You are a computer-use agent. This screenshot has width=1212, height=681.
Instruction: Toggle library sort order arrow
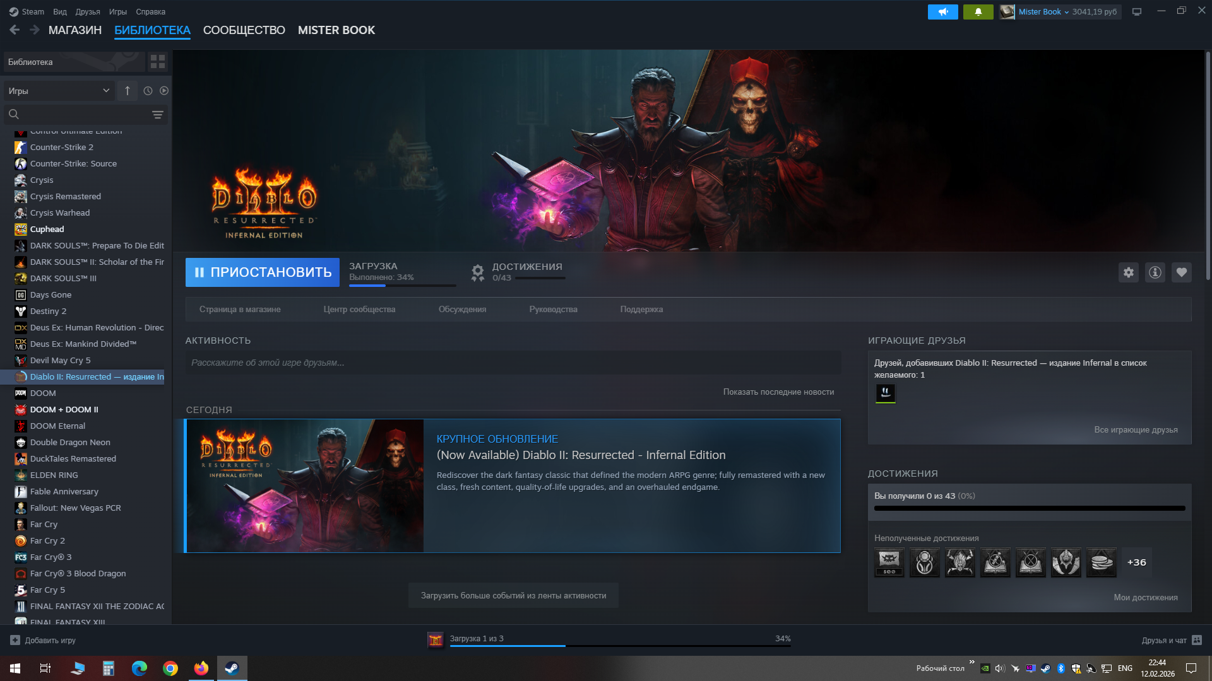pos(128,91)
